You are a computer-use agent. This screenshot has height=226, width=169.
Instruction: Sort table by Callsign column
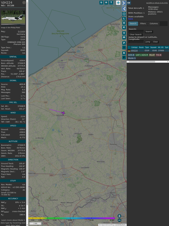(x=134, y=47)
